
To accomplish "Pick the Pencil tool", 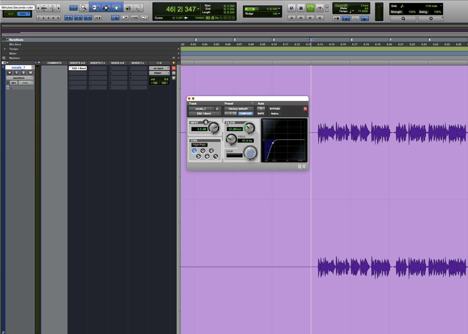I will 138,8.
